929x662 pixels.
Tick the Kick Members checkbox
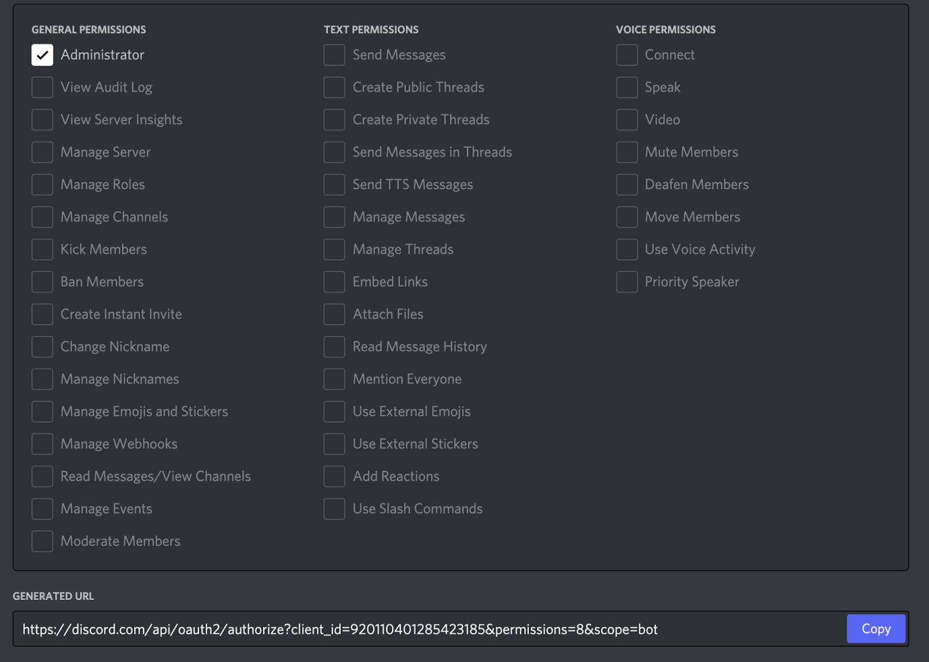pyautogui.click(x=42, y=249)
